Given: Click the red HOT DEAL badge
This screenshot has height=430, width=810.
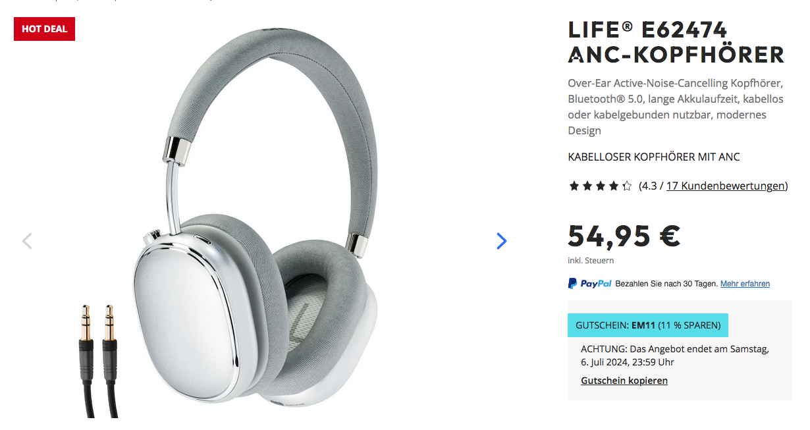Looking at the screenshot, I should [44, 29].
